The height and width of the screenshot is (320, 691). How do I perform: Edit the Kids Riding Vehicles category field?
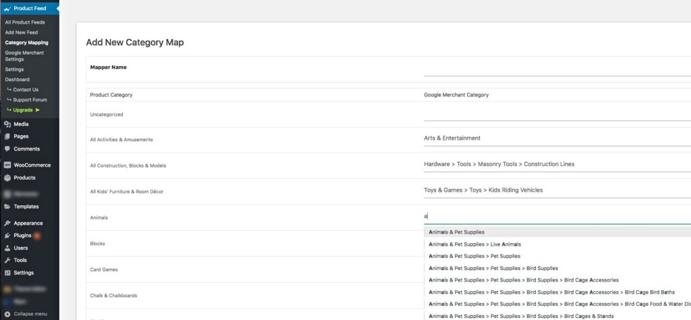tap(557, 190)
